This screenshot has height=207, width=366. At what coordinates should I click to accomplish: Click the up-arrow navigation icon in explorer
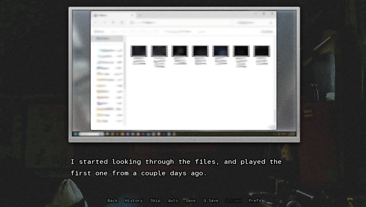click(113, 22)
